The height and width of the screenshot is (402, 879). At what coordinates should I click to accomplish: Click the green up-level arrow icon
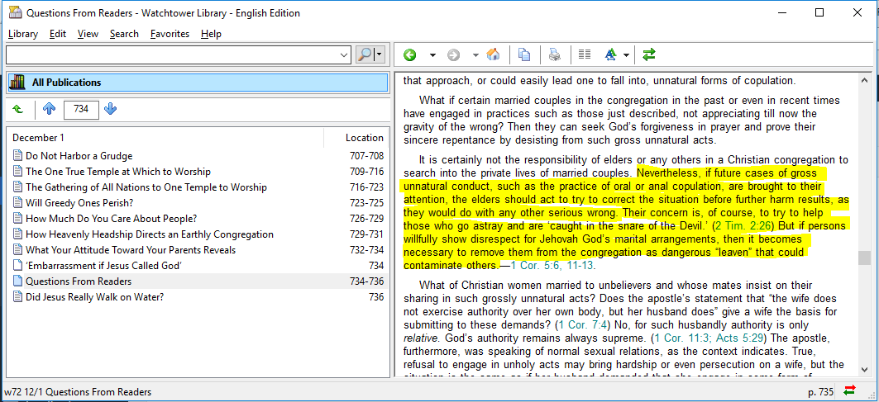pos(18,109)
